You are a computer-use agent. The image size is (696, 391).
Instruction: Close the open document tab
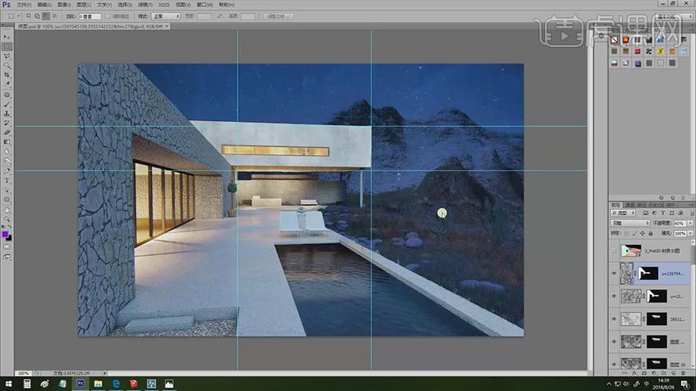(x=167, y=26)
